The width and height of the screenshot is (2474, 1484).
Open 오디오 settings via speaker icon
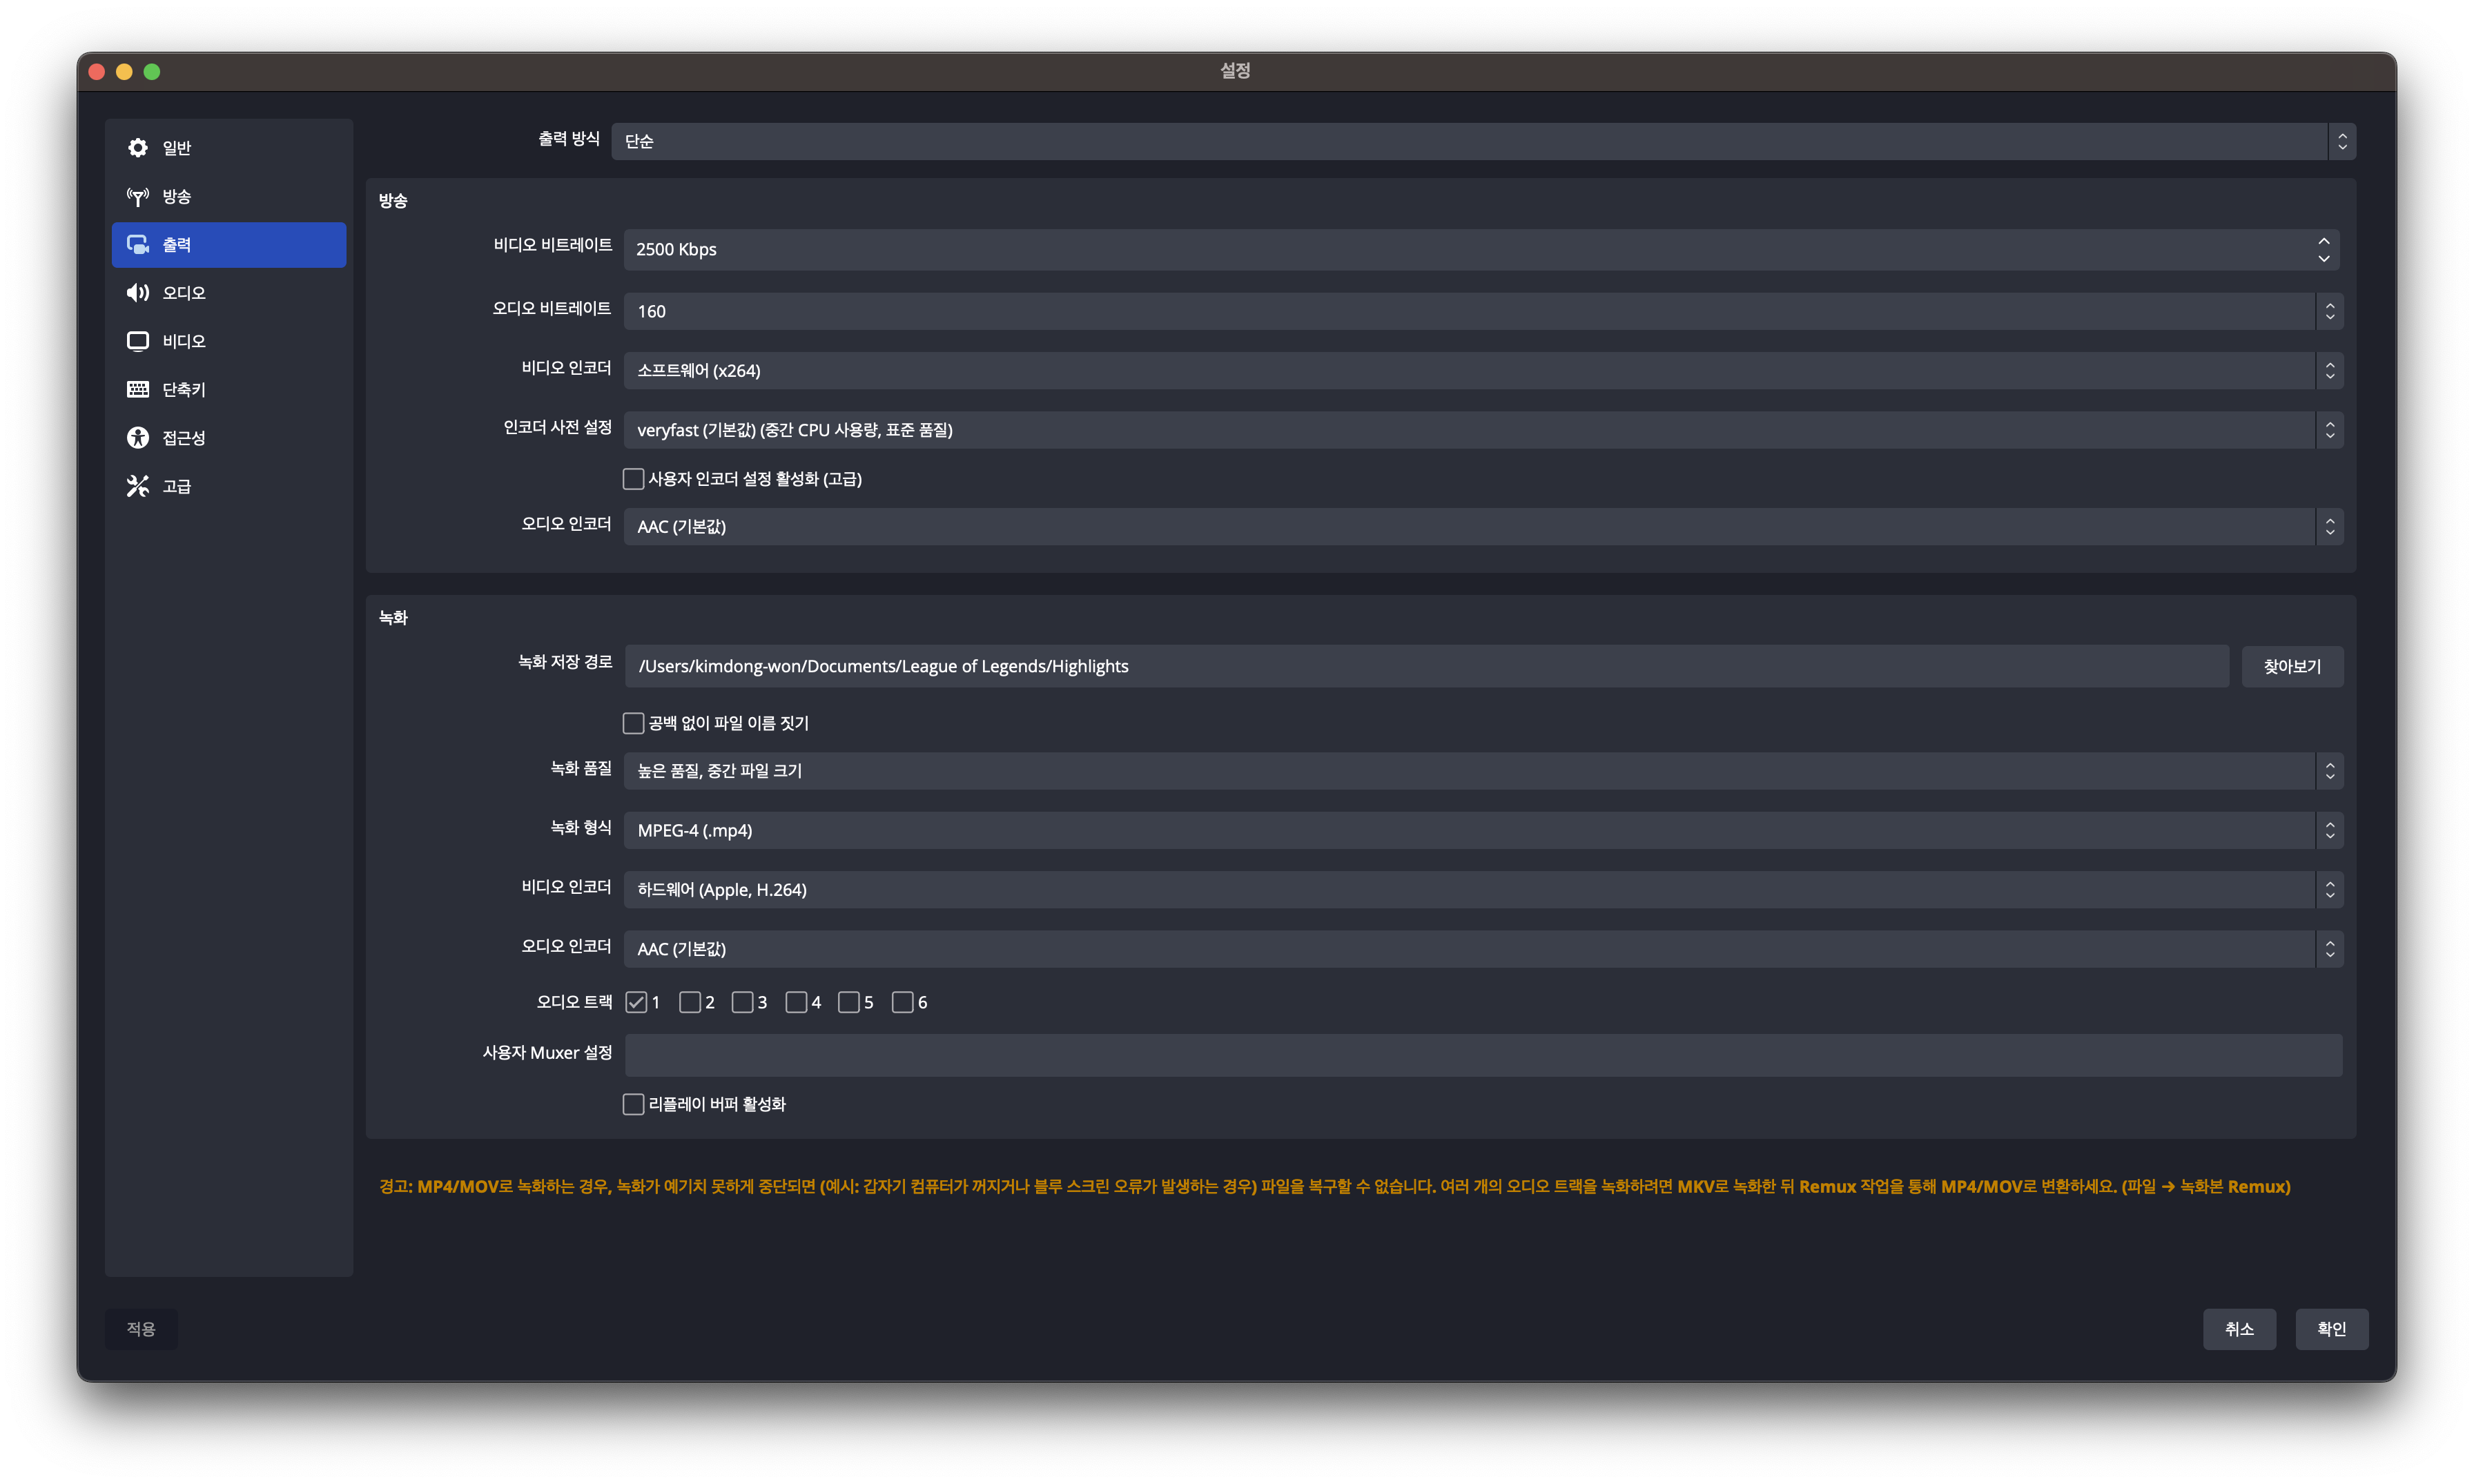tap(138, 293)
